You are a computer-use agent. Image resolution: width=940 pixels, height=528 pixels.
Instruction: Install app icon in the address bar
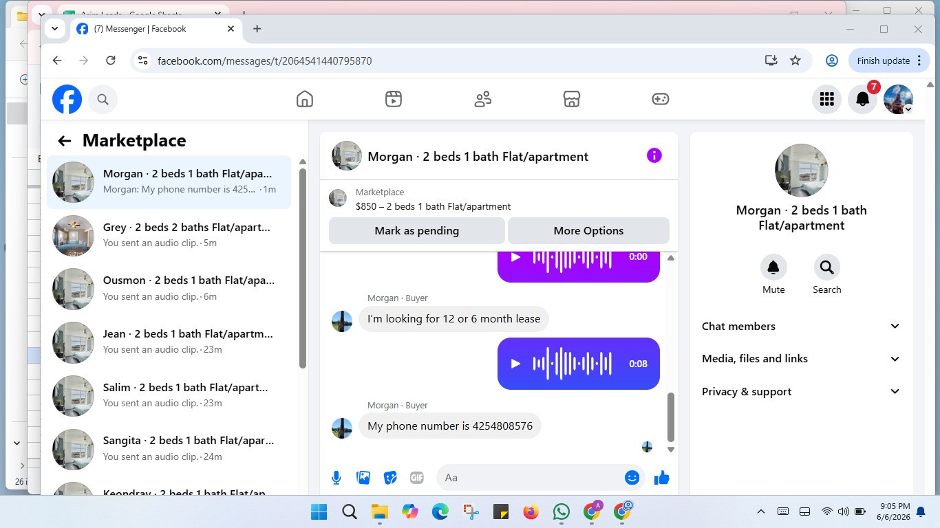pos(771,60)
